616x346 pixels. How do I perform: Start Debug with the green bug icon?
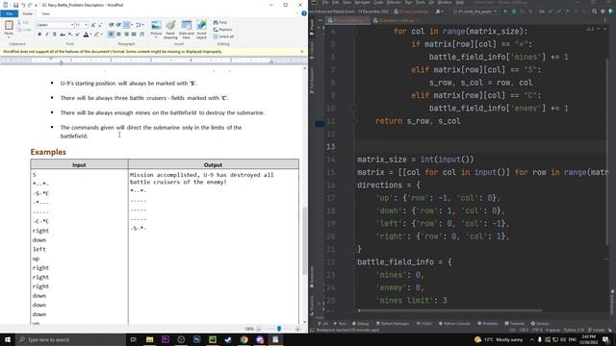click(514, 12)
